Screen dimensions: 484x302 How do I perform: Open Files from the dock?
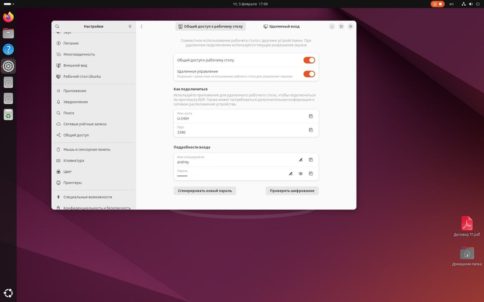click(8, 33)
